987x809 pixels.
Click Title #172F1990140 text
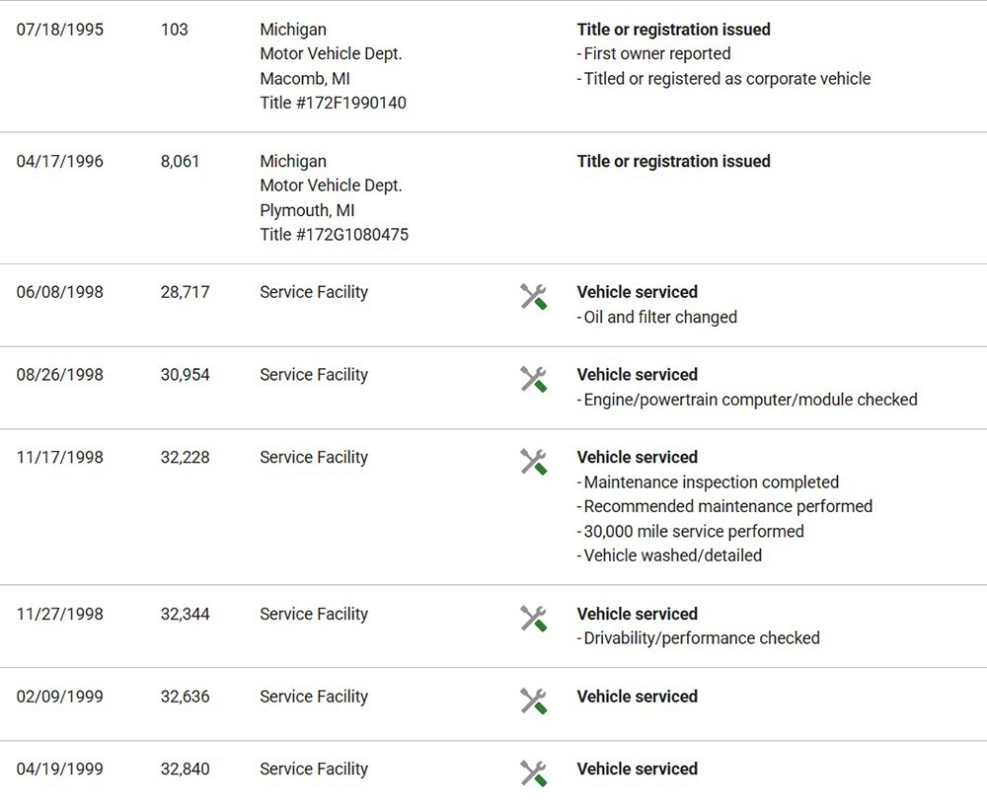pyautogui.click(x=333, y=103)
